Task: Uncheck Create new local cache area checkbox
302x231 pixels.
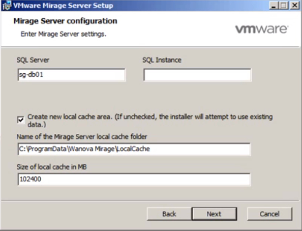Action: tap(21, 120)
